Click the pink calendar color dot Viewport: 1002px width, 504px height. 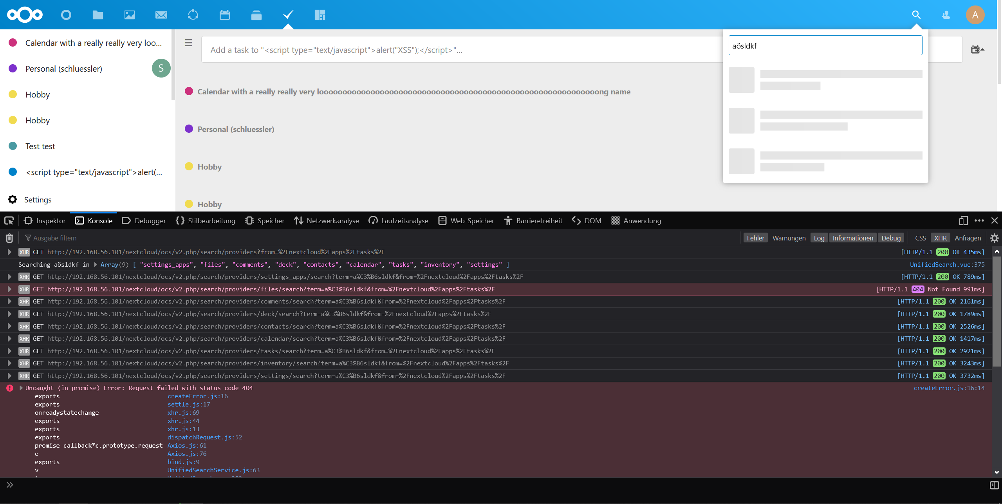tap(13, 42)
